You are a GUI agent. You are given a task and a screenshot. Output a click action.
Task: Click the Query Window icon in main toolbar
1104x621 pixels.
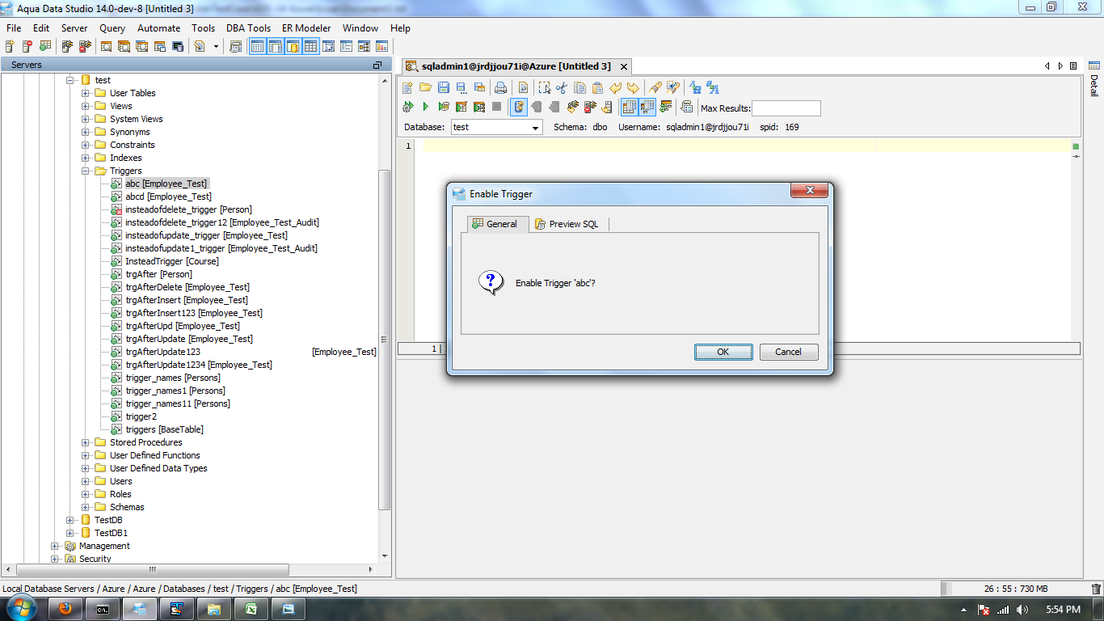[106, 46]
